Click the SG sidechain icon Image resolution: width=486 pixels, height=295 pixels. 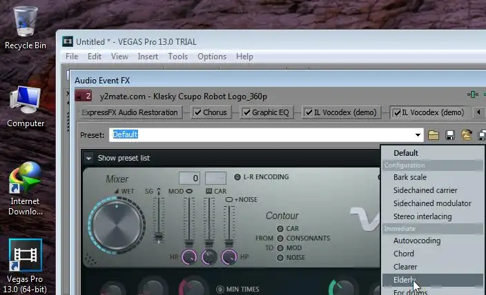click(159, 192)
